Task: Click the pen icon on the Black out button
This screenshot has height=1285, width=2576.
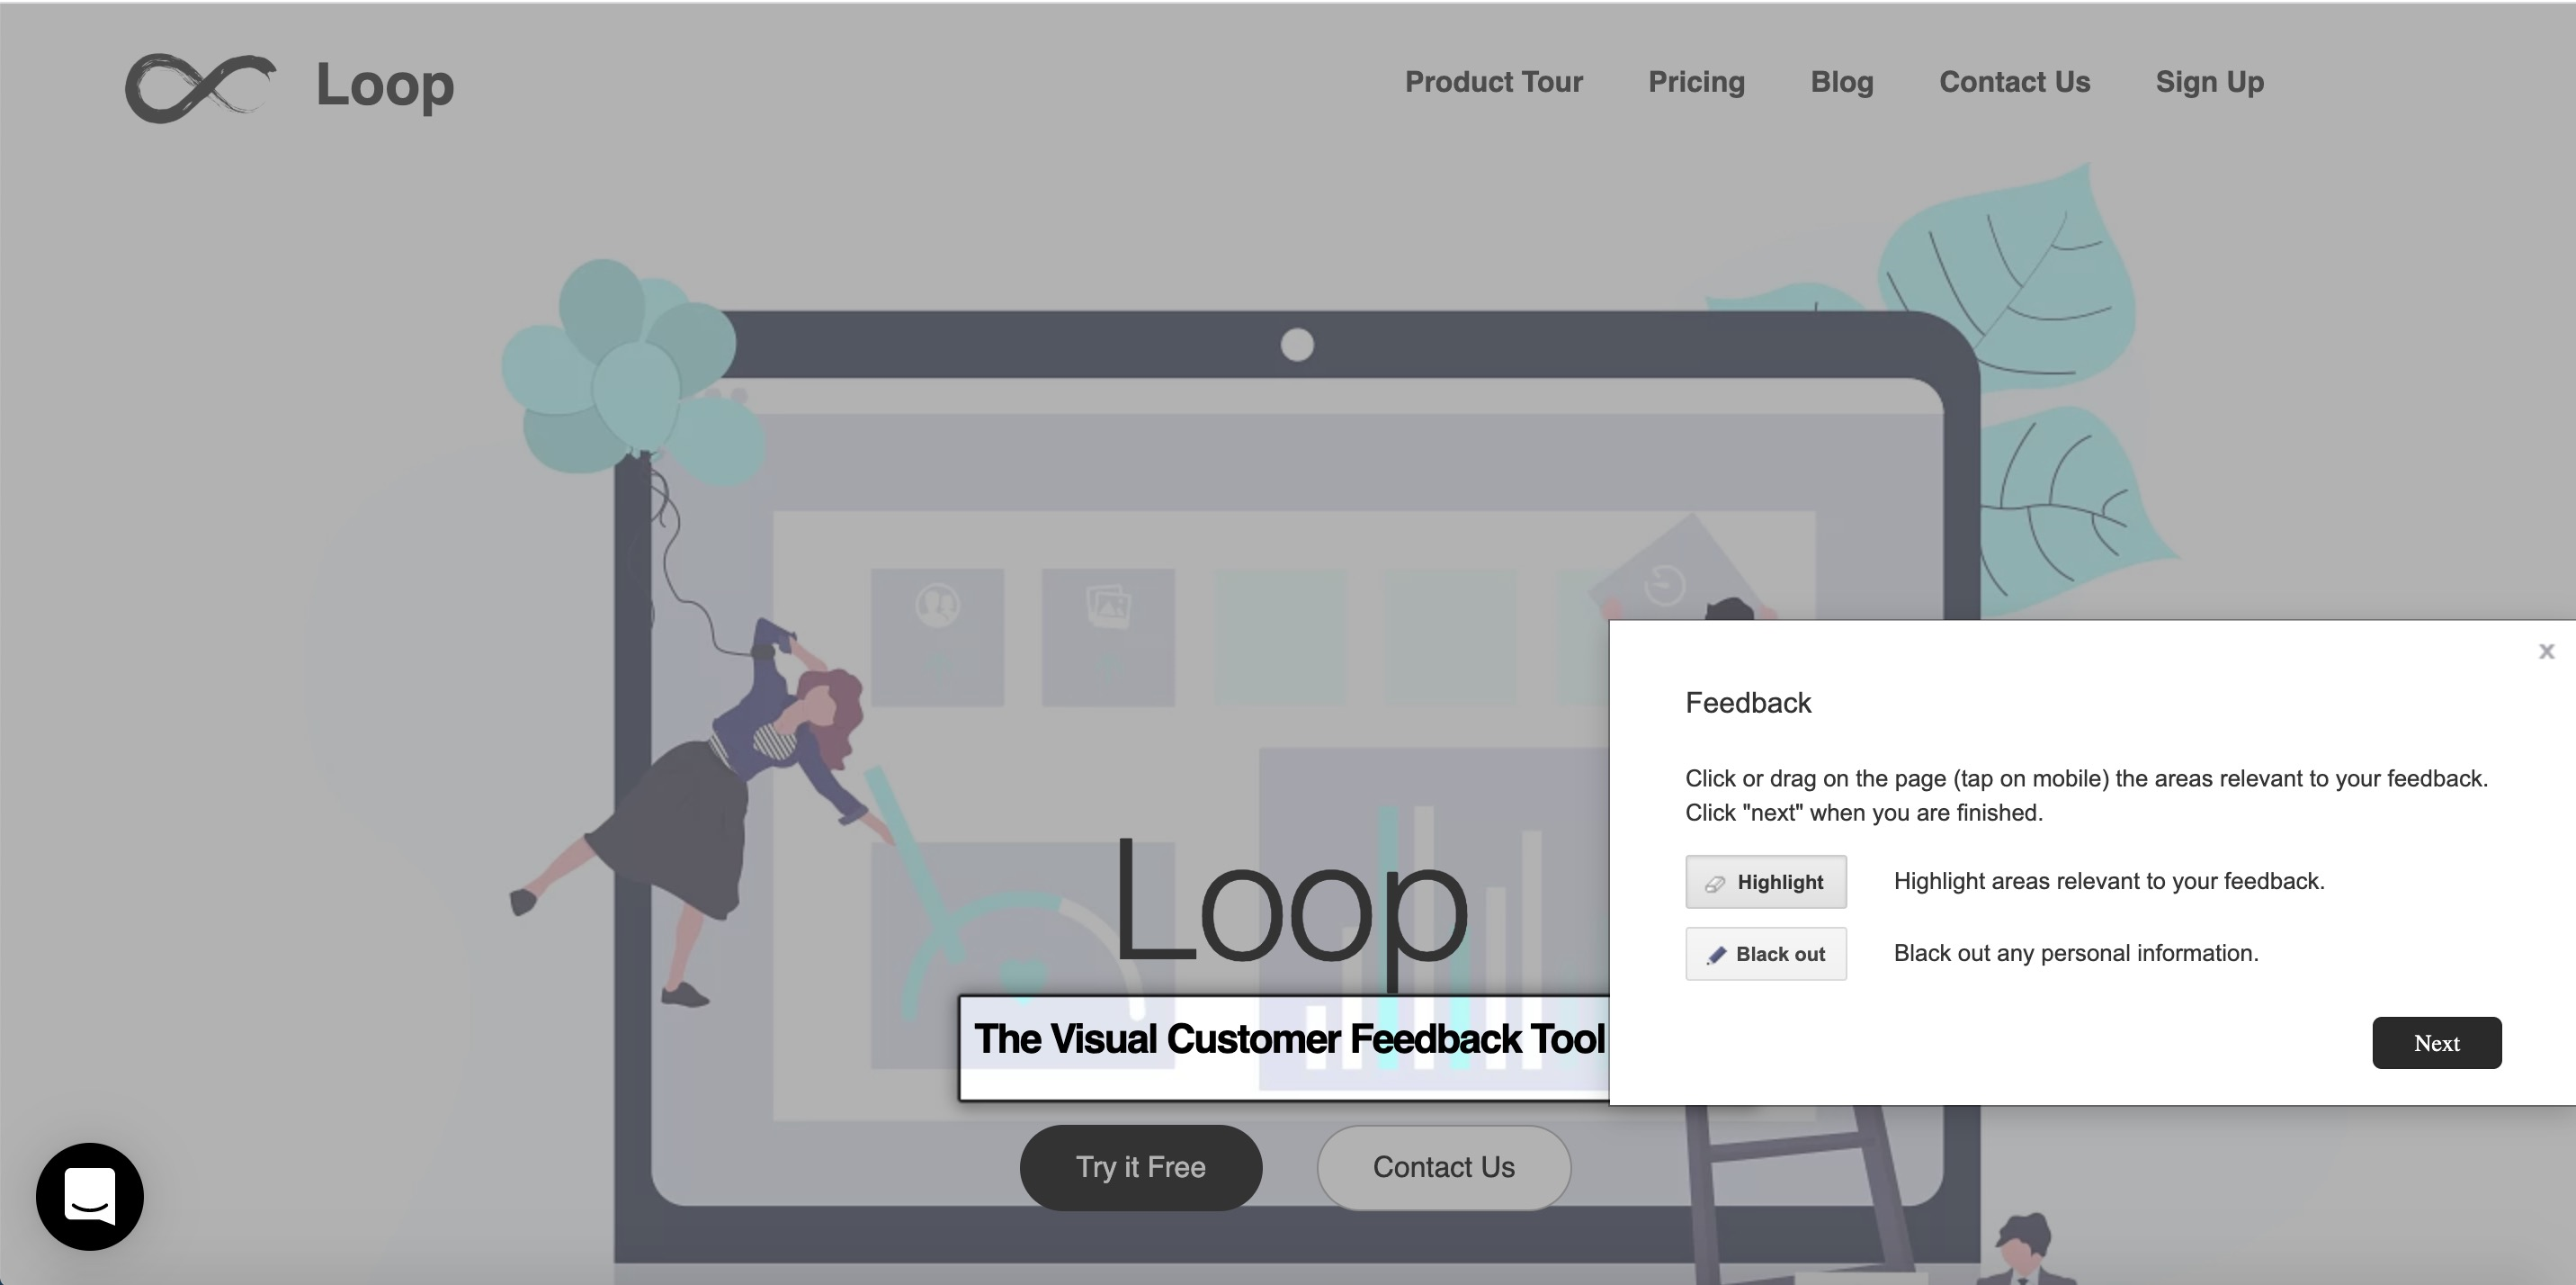Action: [x=1716, y=955]
